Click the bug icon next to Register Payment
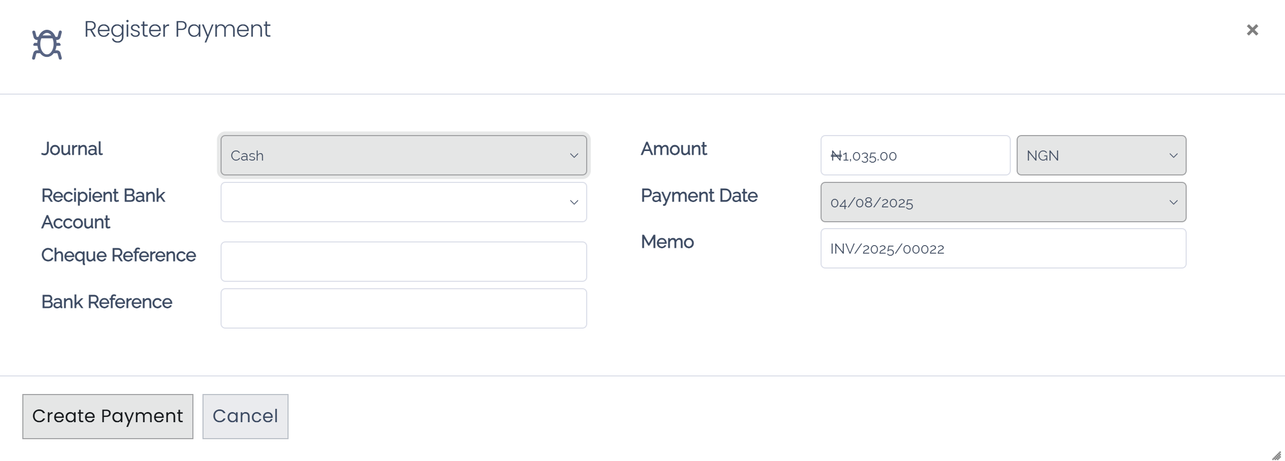Screen dimensions: 1285x461 click(47, 43)
